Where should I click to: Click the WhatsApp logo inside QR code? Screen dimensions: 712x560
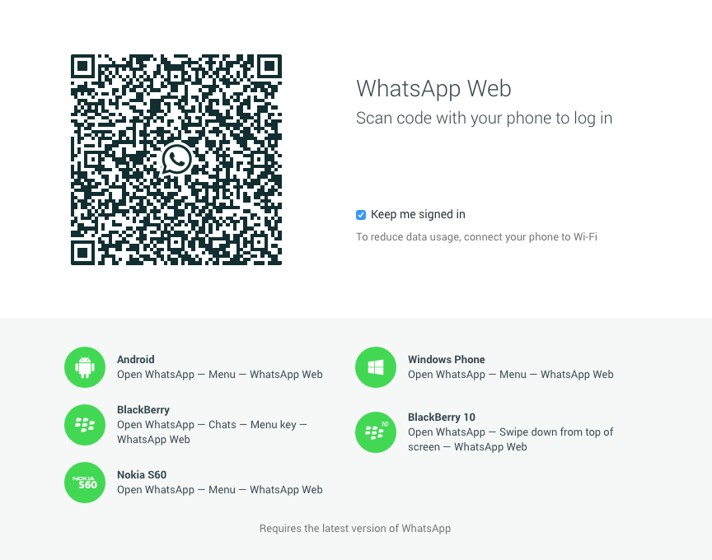point(176,159)
